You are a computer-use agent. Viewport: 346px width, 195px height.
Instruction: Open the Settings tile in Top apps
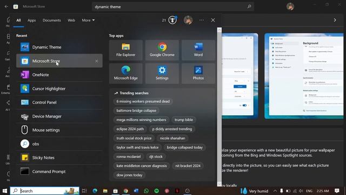[x=162, y=74]
